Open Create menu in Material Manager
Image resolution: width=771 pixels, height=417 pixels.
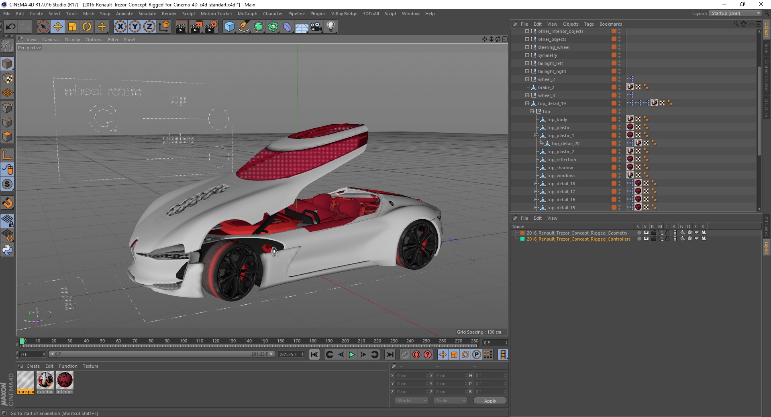tap(33, 366)
